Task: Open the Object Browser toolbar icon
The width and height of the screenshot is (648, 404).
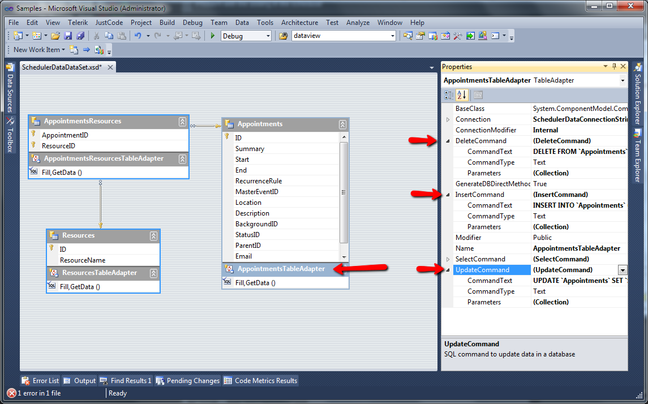Action: [445, 36]
